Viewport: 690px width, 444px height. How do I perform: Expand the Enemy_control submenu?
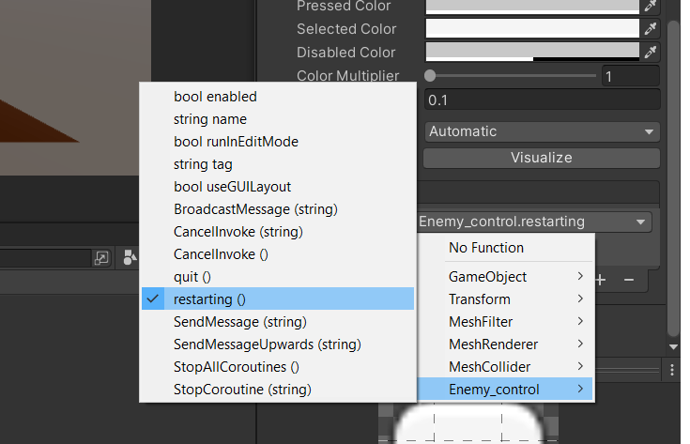tap(506, 389)
